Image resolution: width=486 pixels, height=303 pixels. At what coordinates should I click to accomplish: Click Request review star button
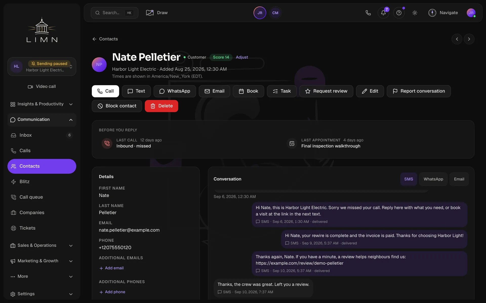(x=326, y=91)
